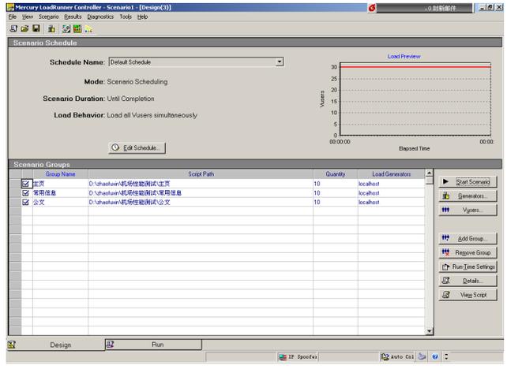Click the clock icon on Edit Schedule
Viewport: 507px width, 369px height.
(x=115, y=147)
